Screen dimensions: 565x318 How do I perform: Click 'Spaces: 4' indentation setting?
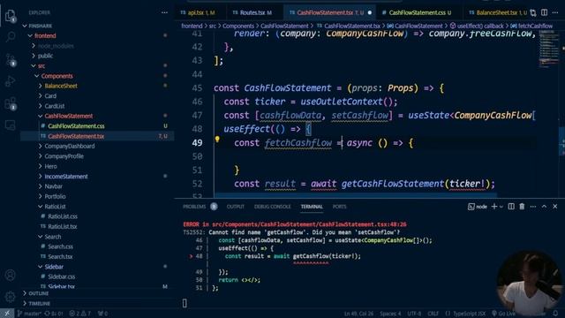point(390,314)
